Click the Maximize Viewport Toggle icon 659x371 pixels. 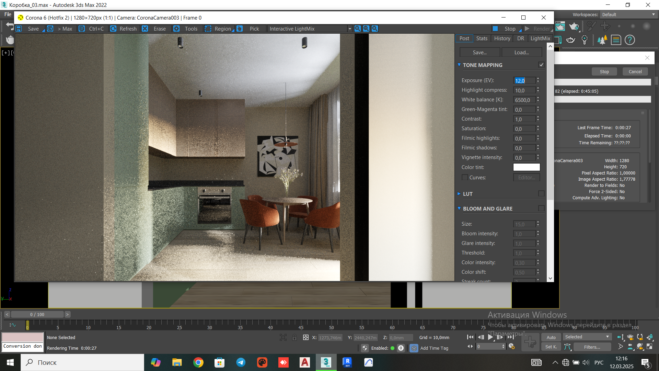(x=650, y=347)
